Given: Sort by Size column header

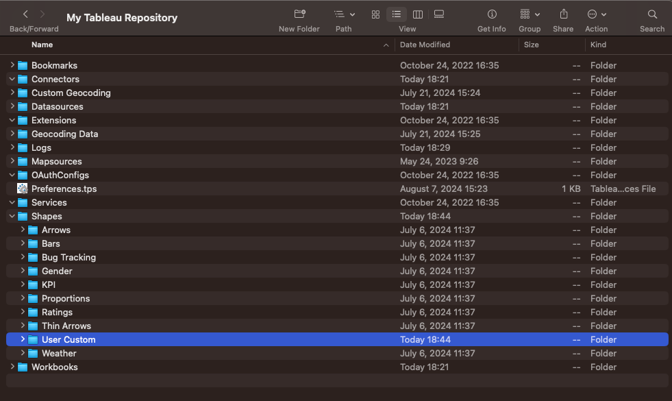Looking at the screenshot, I should (x=531, y=45).
